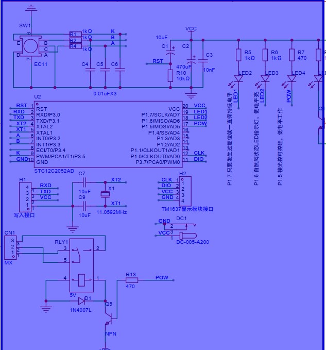The width and height of the screenshot is (326, 350).
Task: Click the MX label under CN1
Action: tap(8, 263)
